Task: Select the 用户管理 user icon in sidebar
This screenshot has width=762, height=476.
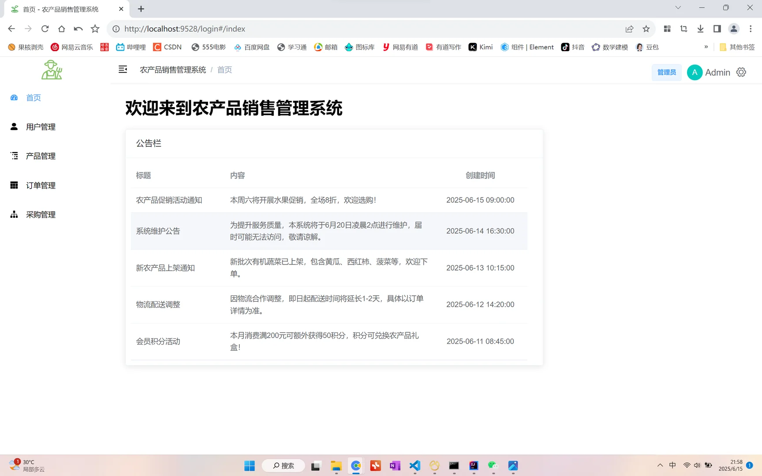Action: tap(14, 126)
